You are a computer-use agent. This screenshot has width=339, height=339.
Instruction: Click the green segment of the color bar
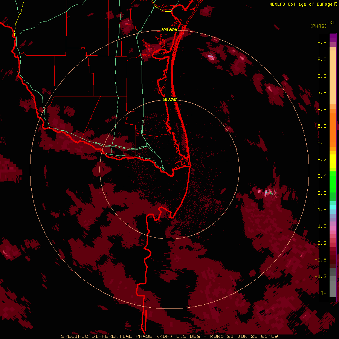point(333,186)
